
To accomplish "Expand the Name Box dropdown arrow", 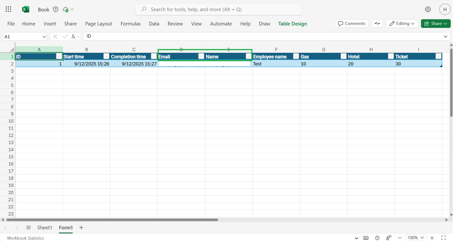I will click(x=44, y=36).
